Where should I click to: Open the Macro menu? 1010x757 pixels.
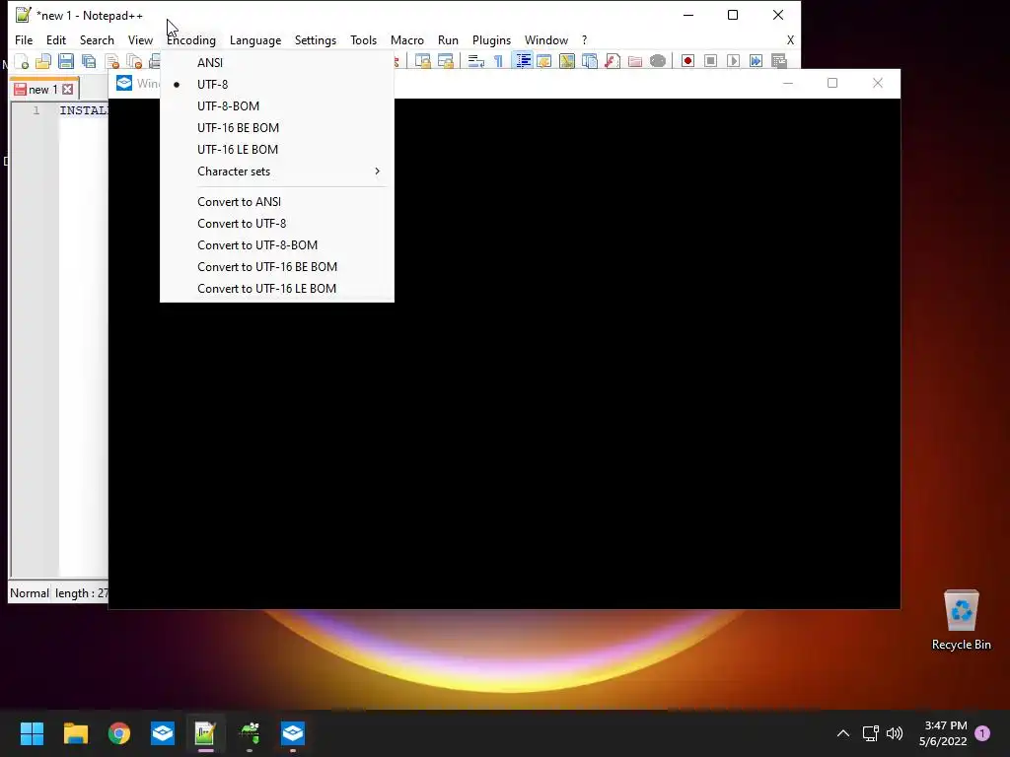click(x=407, y=39)
